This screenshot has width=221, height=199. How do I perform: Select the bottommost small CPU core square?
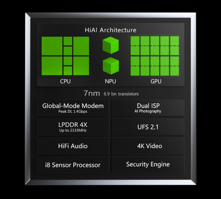[x=68, y=71]
